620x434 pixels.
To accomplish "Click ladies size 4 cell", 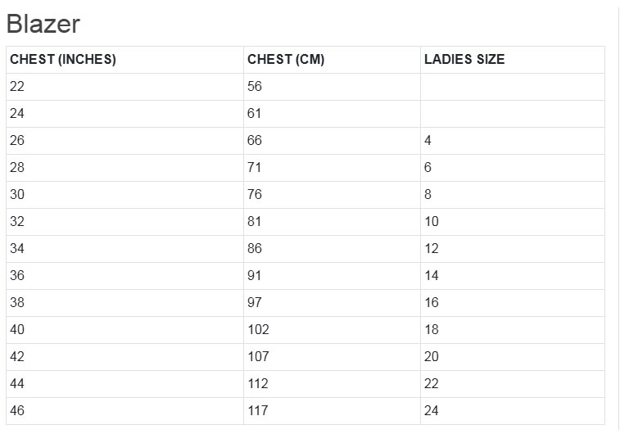I will tap(428, 141).
